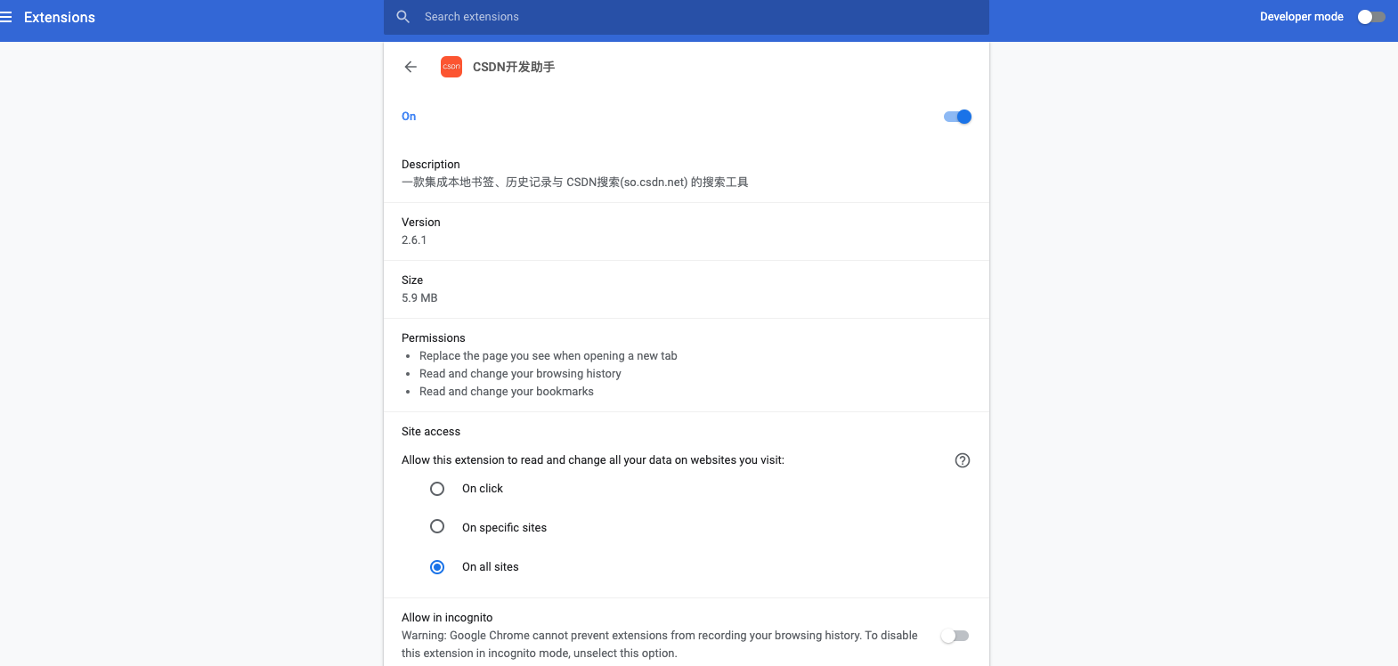Enable the Allow in incognito switch

pos(955,636)
